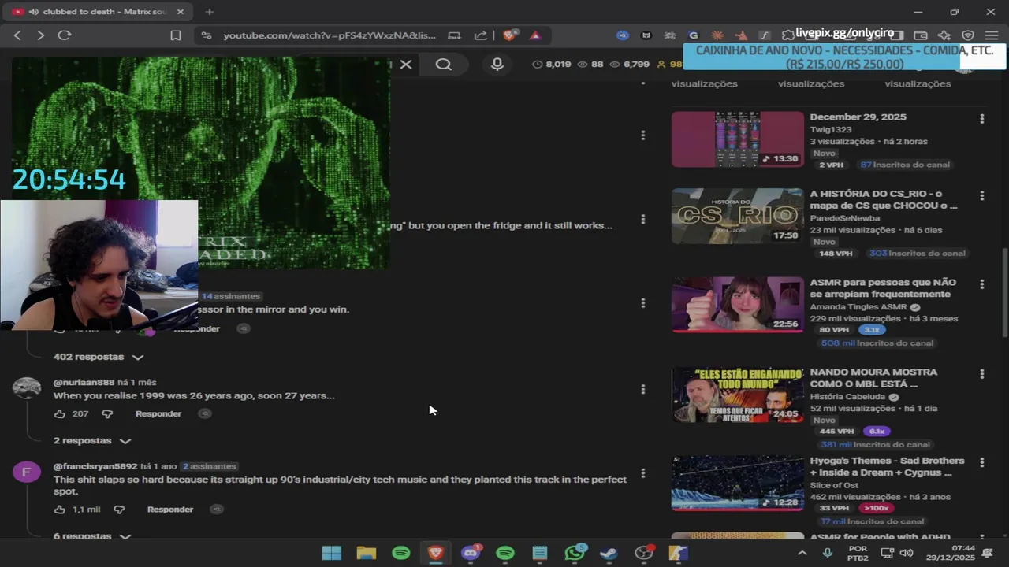This screenshot has height=567, width=1009.
Task: Open options menu for the mirror comment
Action: click(x=643, y=303)
